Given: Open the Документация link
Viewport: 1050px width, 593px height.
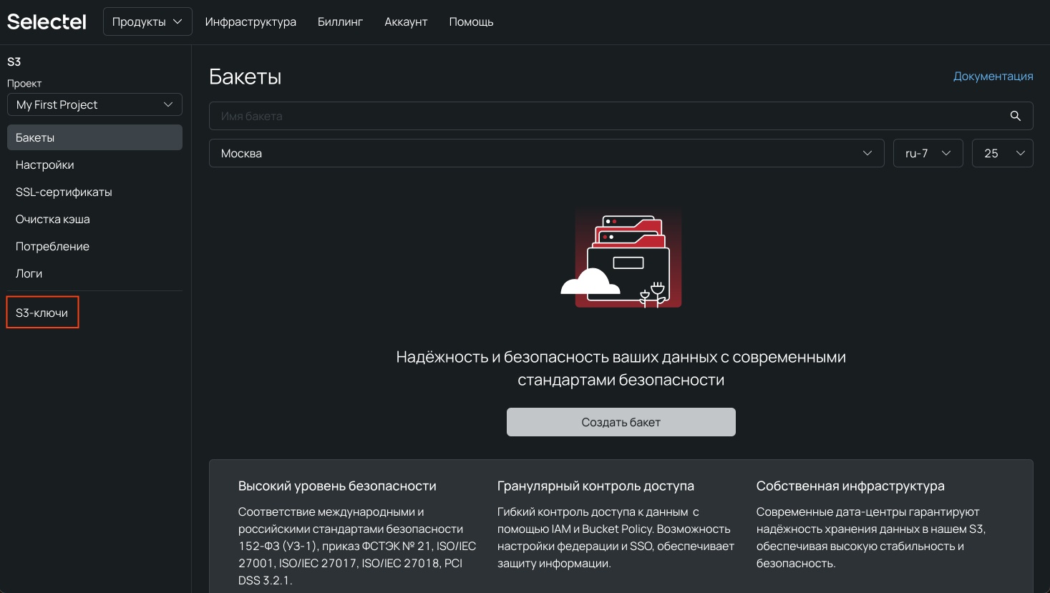Looking at the screenshot, I should click(x=993, y=76).
